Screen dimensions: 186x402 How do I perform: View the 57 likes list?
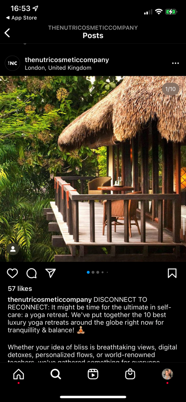coord(20,289)
